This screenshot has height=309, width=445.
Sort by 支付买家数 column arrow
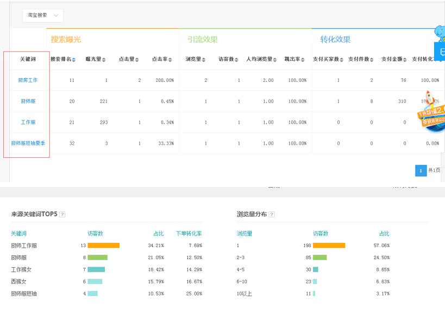[342, 60]
